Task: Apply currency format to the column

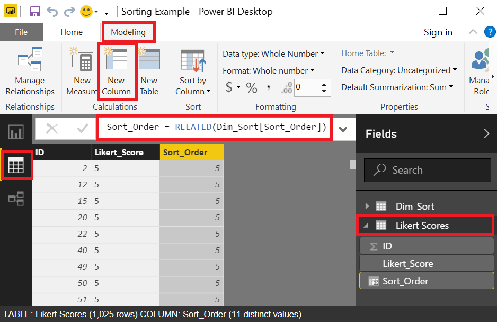Action: click(229, 87)
